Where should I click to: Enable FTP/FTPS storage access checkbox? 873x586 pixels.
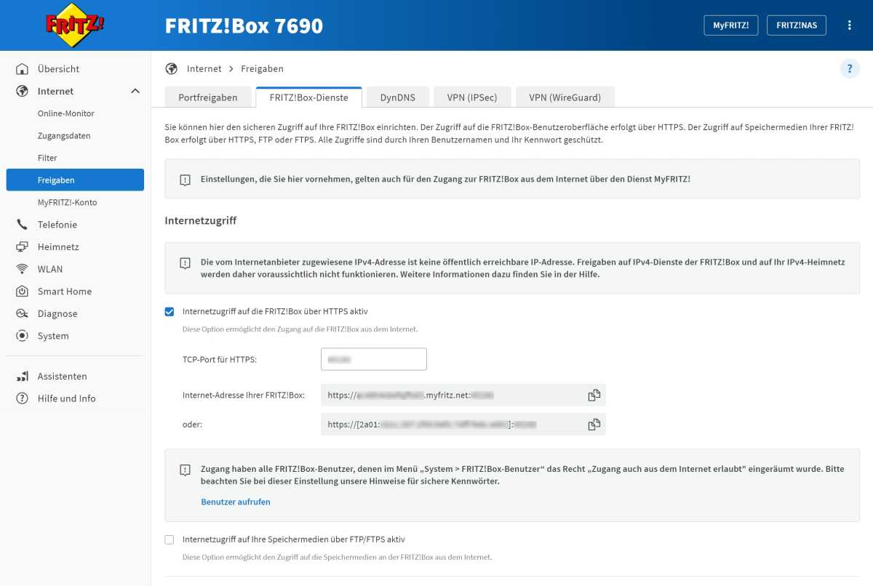pyautogui.click(x=170, y=540)
